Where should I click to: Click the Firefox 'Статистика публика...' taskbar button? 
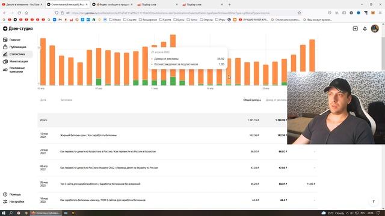point(46,213)
